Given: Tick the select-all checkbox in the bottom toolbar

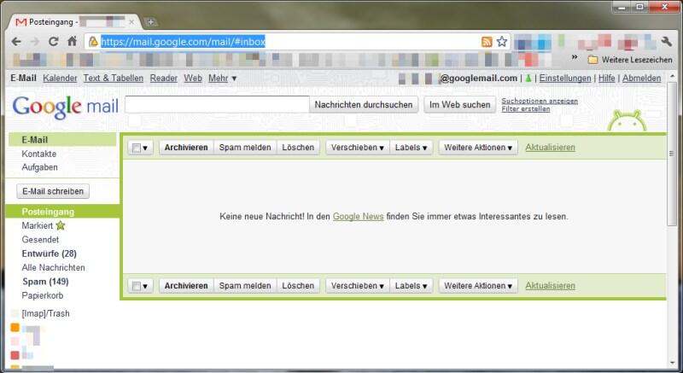Looking at the screenshot, I should [x=137, y=286].
